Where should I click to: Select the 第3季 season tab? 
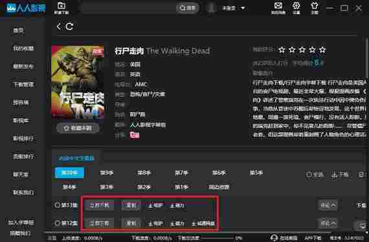click(107, 187)
